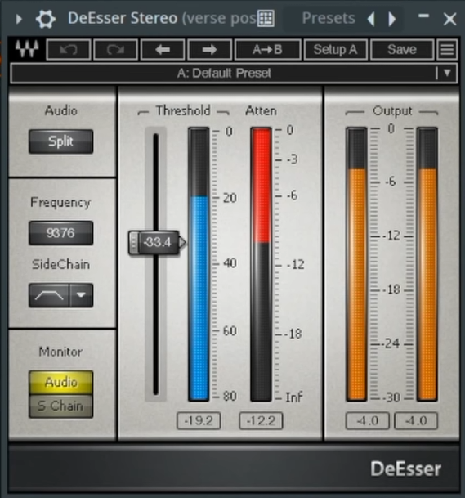Click the right output level meter
The image size is (465, 498).
427,263
